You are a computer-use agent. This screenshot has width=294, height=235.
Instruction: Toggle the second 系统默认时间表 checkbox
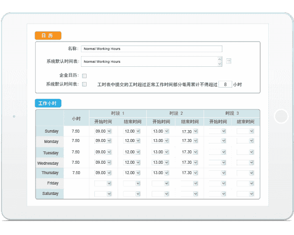tap(84, 84)
